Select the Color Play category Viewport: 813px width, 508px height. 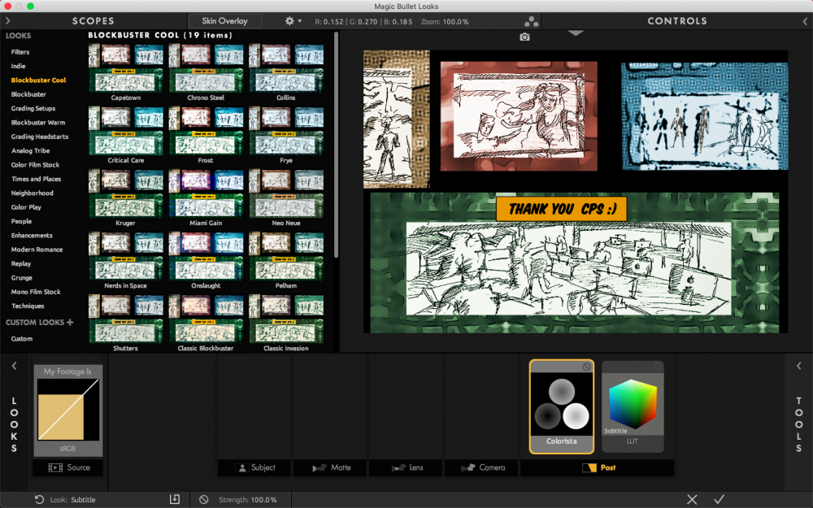[x=26, y=206]
